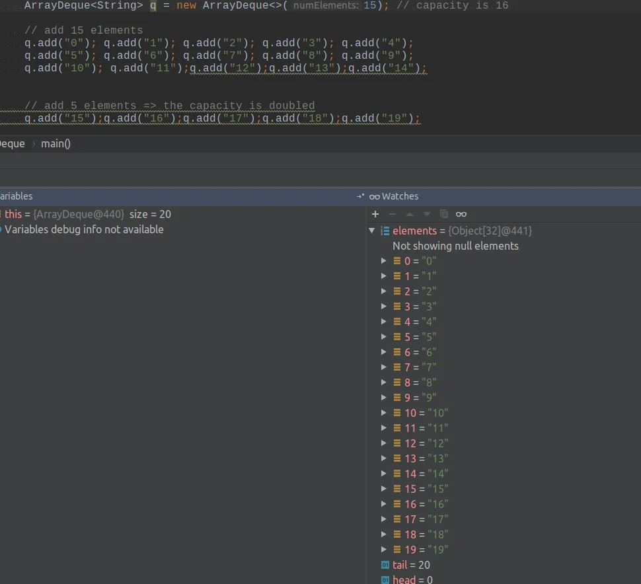
Task: Click the icon of element 3 = "3"
Action: pyautogui.click(x=397, y=307)
